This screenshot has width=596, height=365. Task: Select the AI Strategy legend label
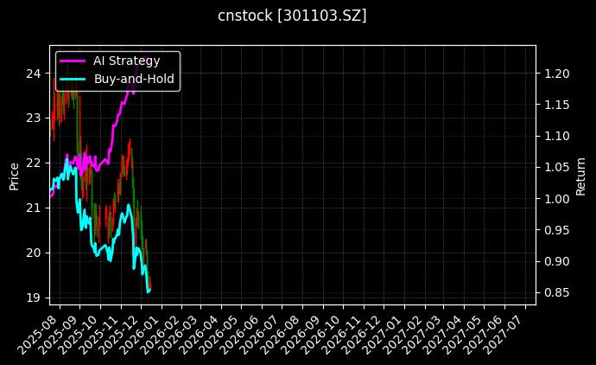click(126, 61)
